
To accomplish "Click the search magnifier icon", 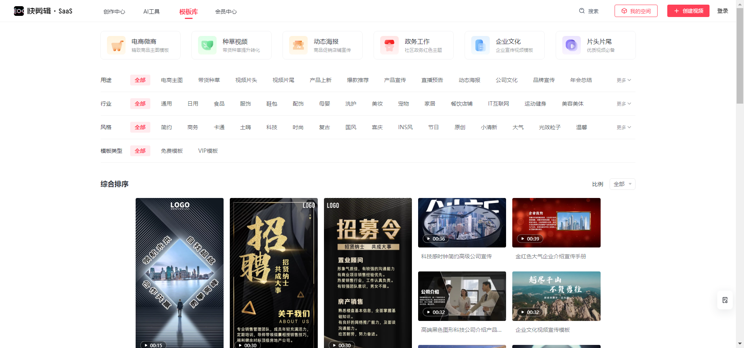I will pos(582,11).
